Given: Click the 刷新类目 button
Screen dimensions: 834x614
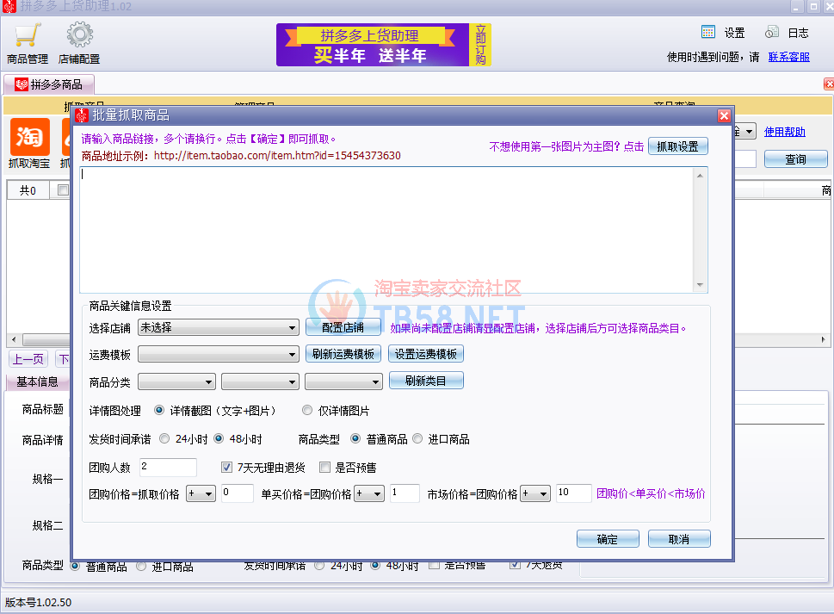Looking at the screenshot, I should click(426, 381).
